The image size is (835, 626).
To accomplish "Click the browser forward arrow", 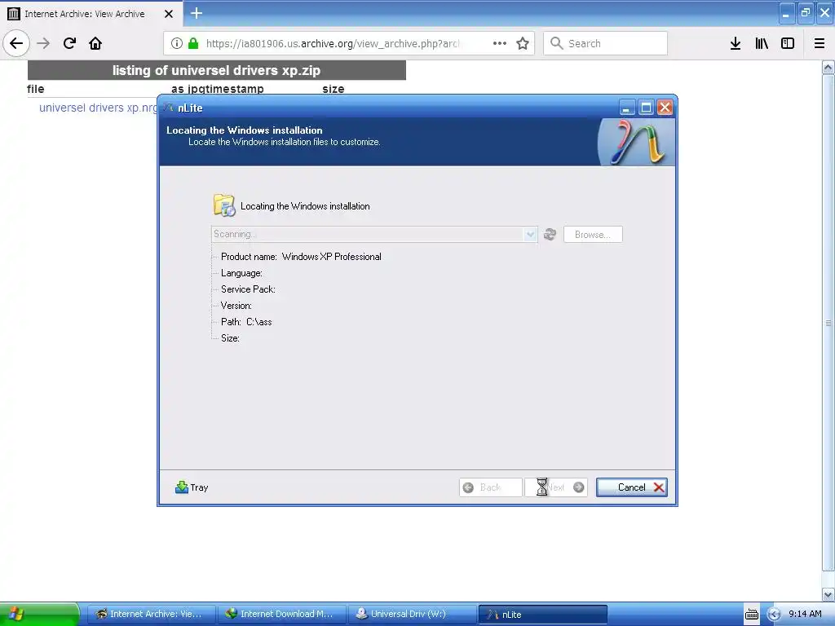I will pos(43,43).
